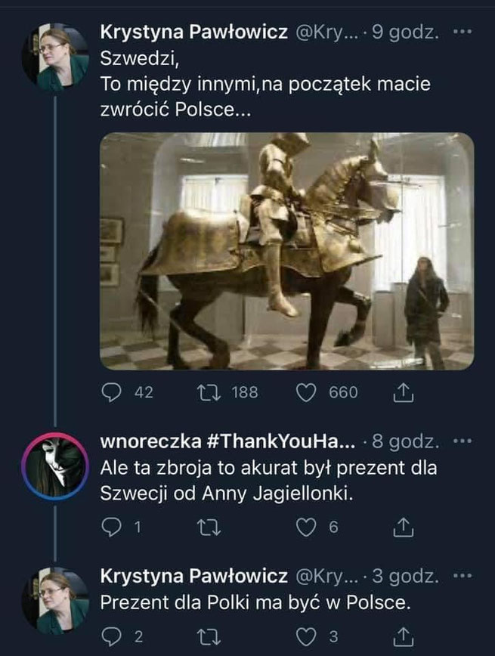Screen dimensions: 495x656
Task: Like the 'Prezent dla Polki' tweet
Action: pyautogui.click(x=307, y=638)
